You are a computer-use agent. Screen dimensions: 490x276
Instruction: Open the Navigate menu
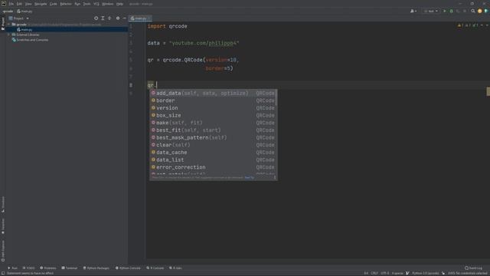click(x=41, y=4)
